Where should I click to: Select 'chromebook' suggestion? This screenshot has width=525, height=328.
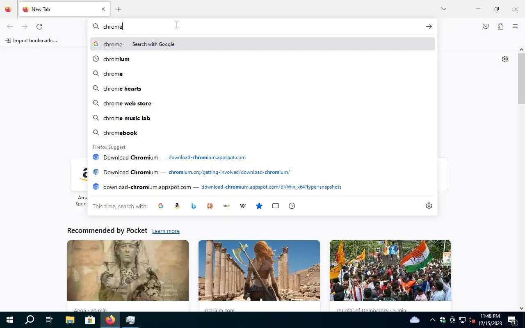[x=262, y=132]
